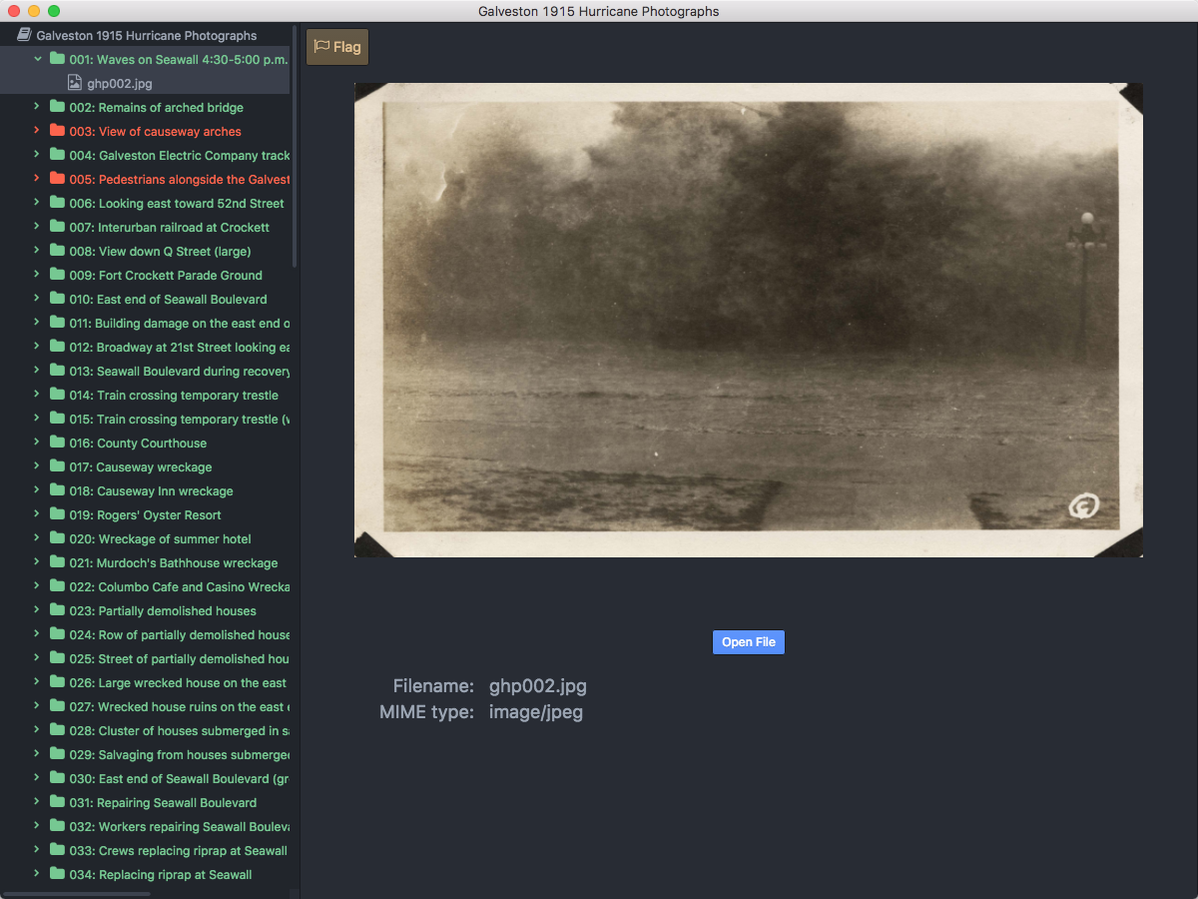Click the image file icon for ghp002.jpg
This screenshot has width=1198, height=899.
click(74, 83)
